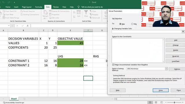This screenshot has height=104, width=185.
Task: Close the Solver dialog
Action: click(178, 90)
